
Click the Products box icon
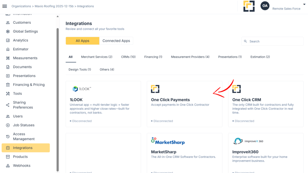click(8, 157)
